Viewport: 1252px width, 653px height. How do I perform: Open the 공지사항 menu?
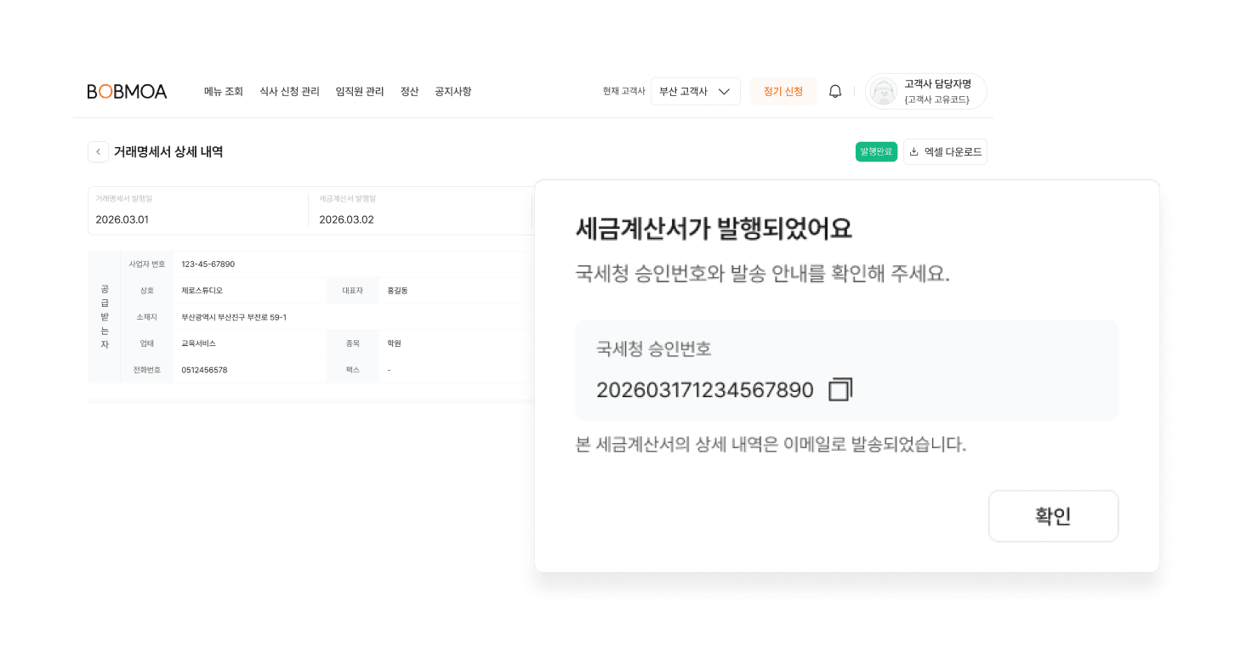click(452, 92)
